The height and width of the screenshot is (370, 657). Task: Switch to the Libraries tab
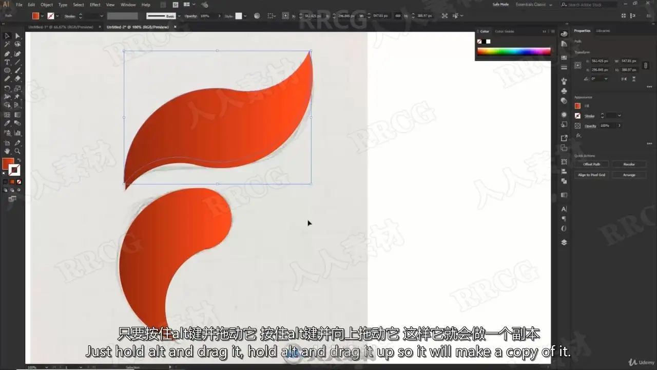604,31
